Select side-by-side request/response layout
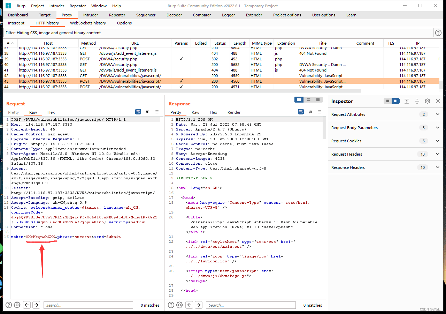The height and width of the screenshot is (314, 446). click(x=299, y=100)
